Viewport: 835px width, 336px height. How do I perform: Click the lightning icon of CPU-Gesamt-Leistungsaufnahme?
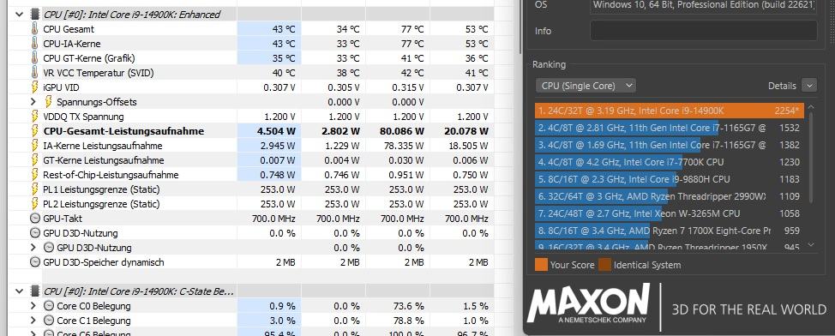35,131
